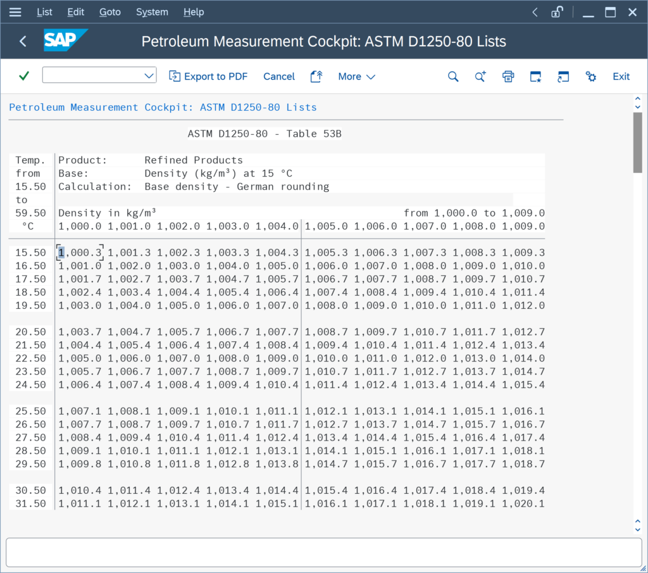Open the Help menu

coord(194,12)
